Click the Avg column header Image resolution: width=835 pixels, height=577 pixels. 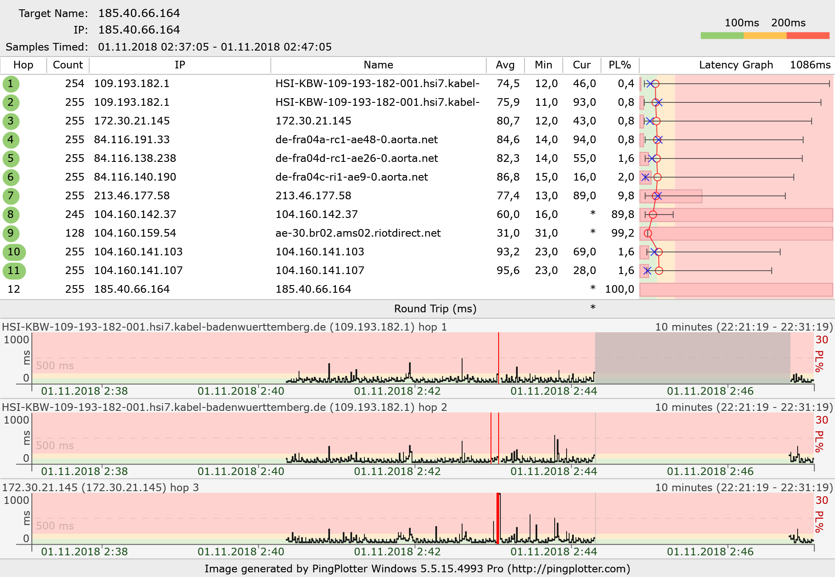click(x=505, y=65)
